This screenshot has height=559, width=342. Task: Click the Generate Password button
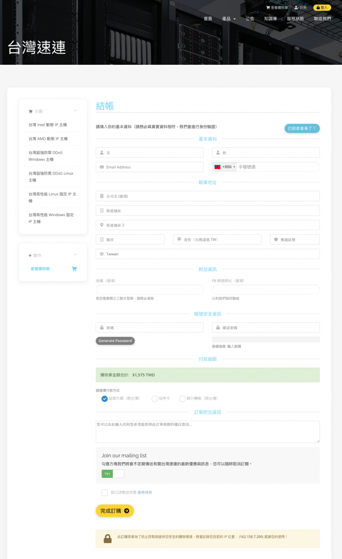(x=115, y=341)
